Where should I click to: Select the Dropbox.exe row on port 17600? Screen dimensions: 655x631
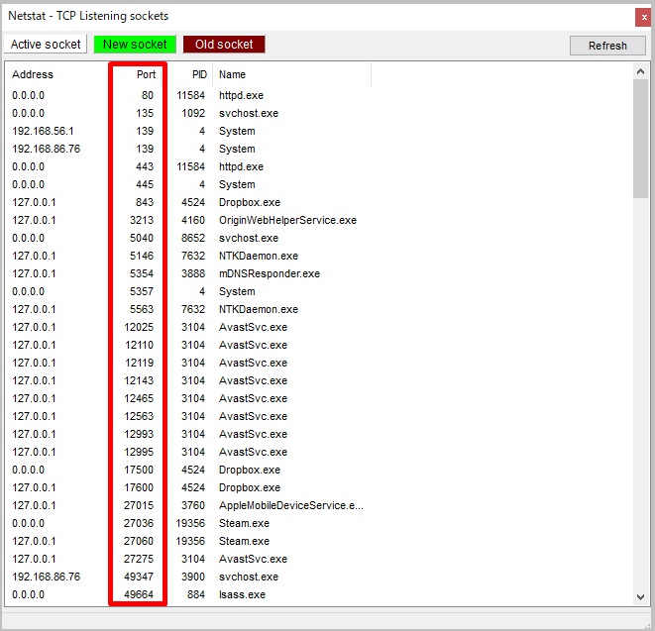pyautogui.click(x=188, y=487)
